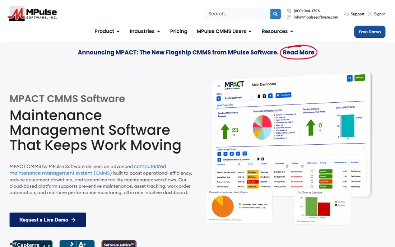Expand the Product dropdown menu
Image resolution: width=395 pixels, height=247 pixels.
pyautogui.click(x=107, y=32)
